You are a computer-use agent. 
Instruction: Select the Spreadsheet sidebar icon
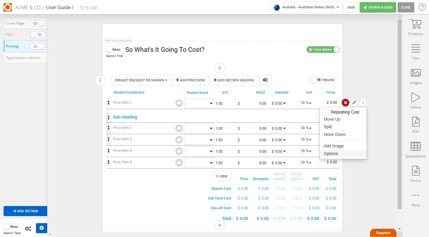415,149
